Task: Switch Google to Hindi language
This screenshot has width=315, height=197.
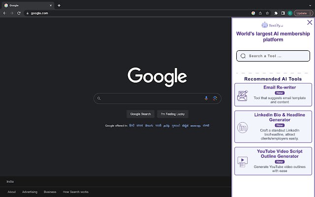Action: (132, 126)
